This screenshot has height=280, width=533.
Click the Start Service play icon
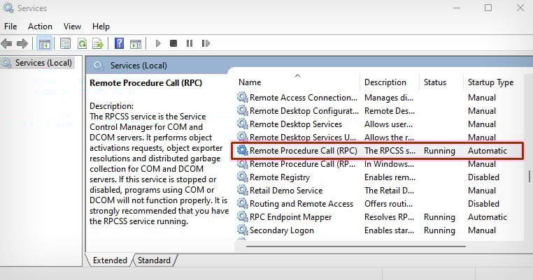[x=157, y=43]
